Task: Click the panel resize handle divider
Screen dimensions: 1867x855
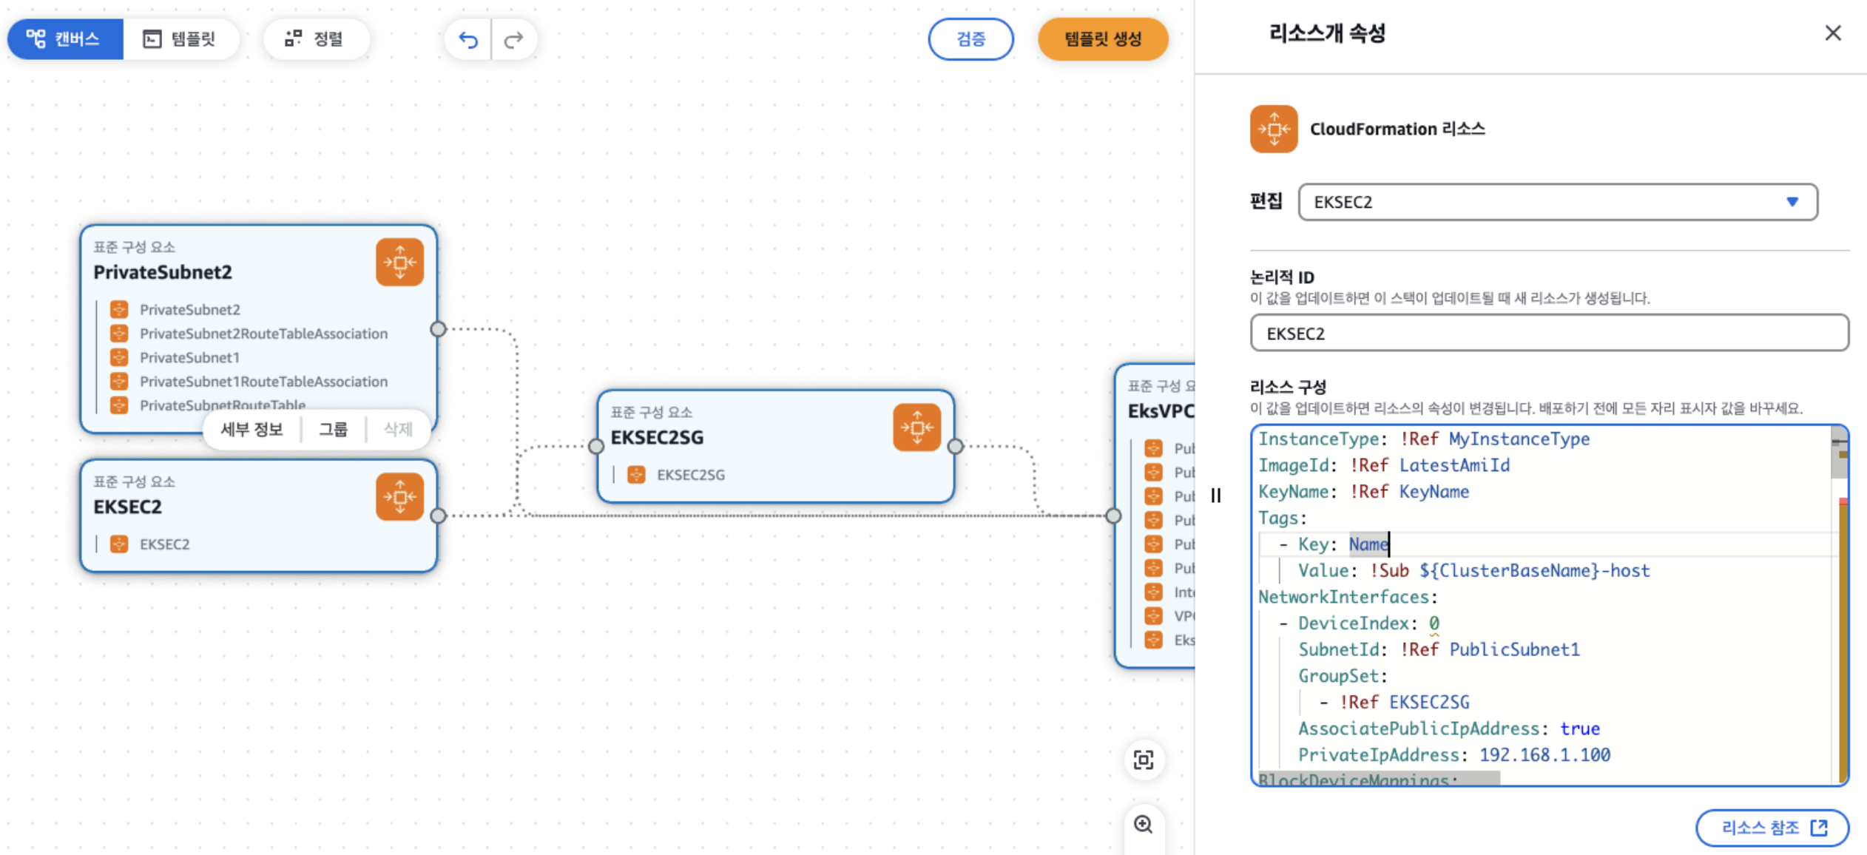Action: point(1215,496)
